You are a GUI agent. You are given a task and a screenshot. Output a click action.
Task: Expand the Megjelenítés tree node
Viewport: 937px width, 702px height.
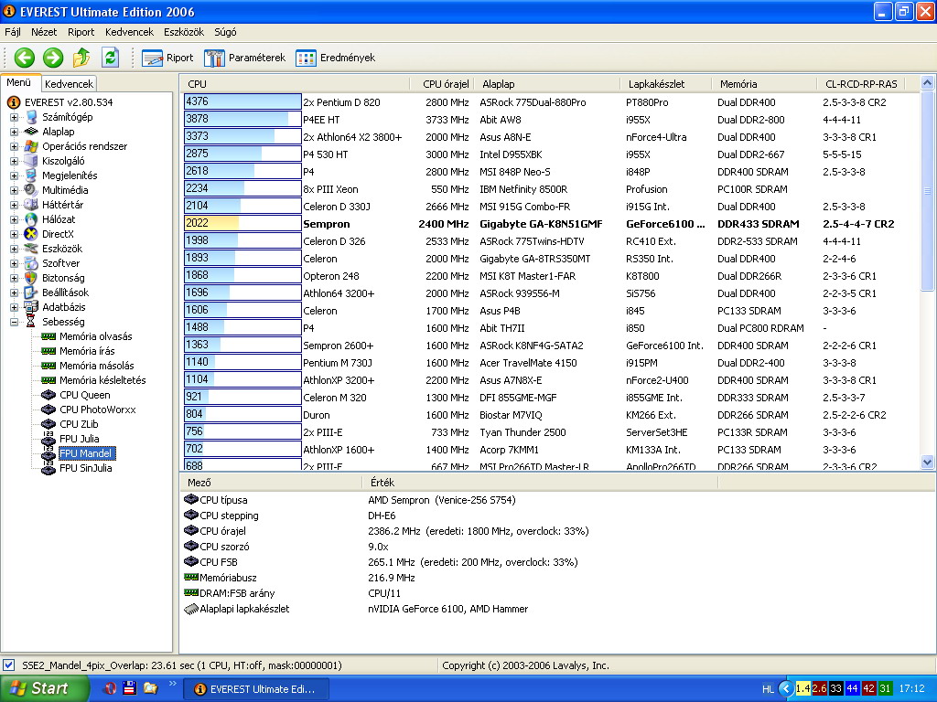[14, 175]
